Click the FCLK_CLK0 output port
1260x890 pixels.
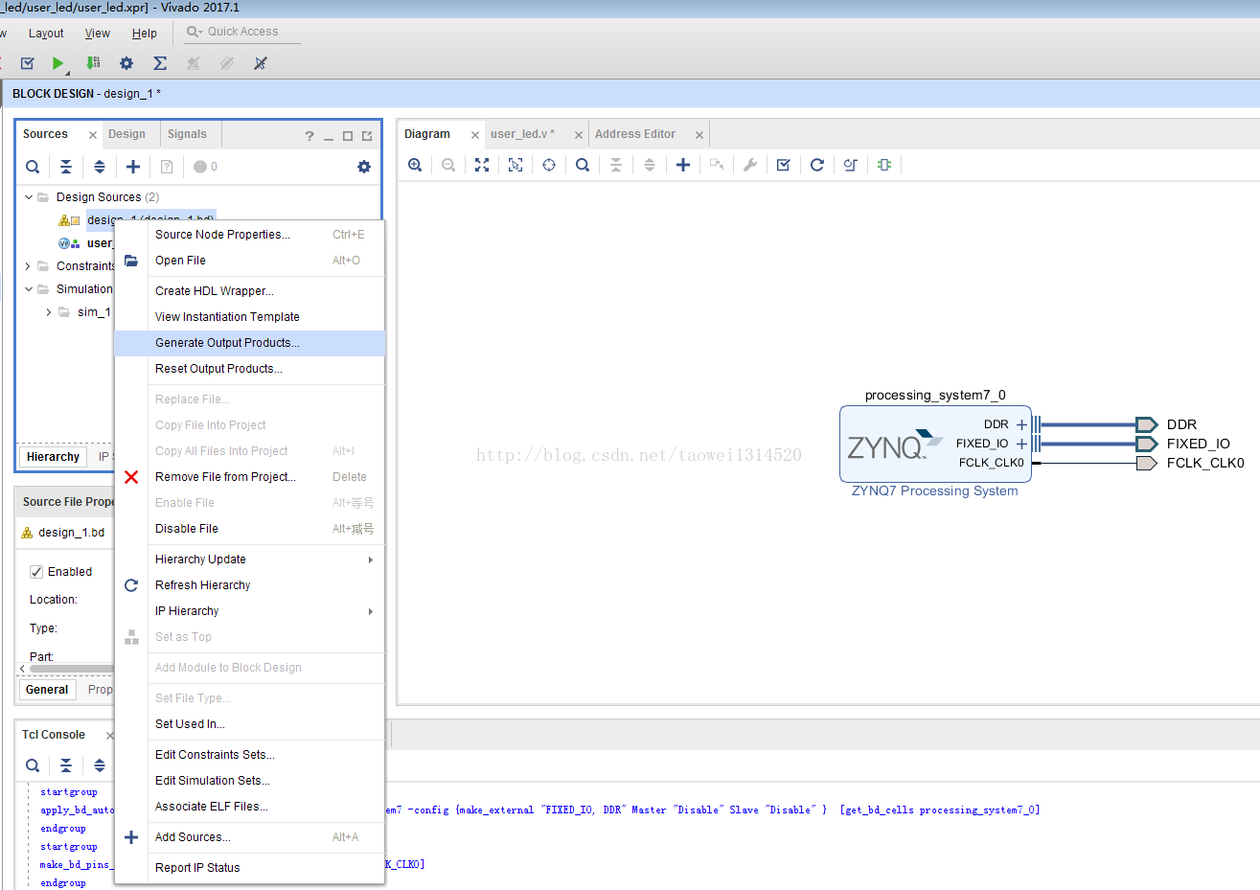click(x=1146, y=464)
